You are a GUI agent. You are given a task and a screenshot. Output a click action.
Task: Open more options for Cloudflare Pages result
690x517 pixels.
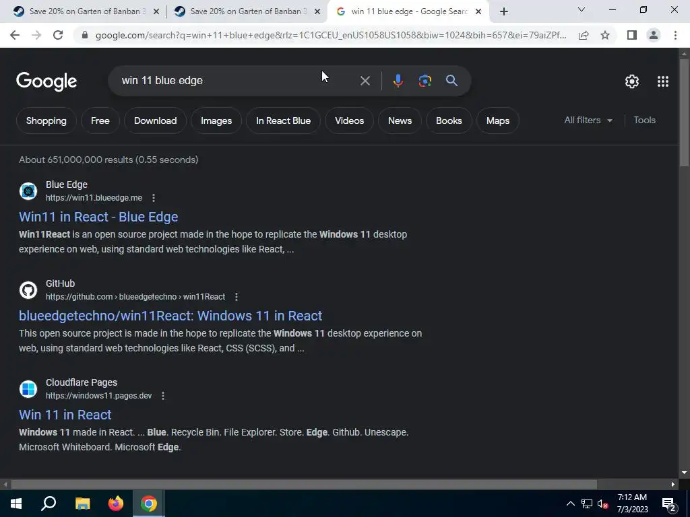pos(163,396)
